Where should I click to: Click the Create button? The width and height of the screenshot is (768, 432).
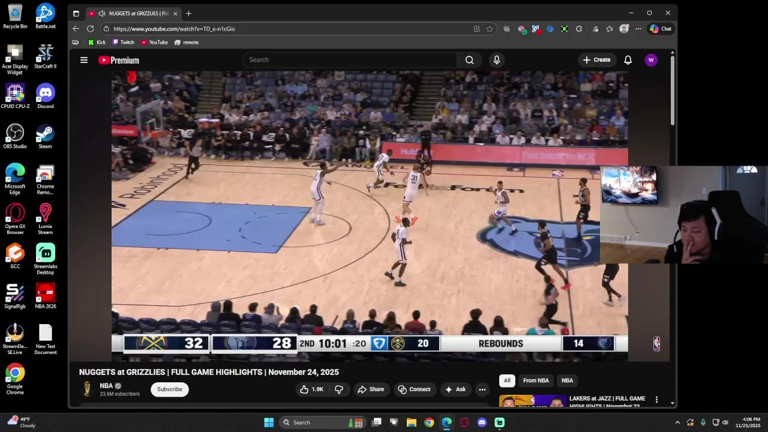point(596,60)
